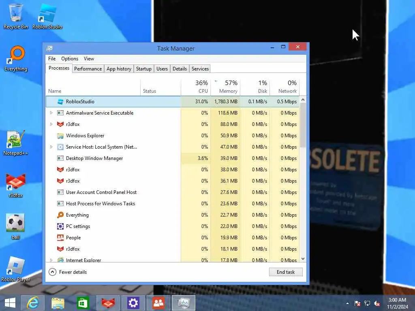Switch to the App history tab
The width and height of the screenshot is (415, 311).
pos(119,69)
